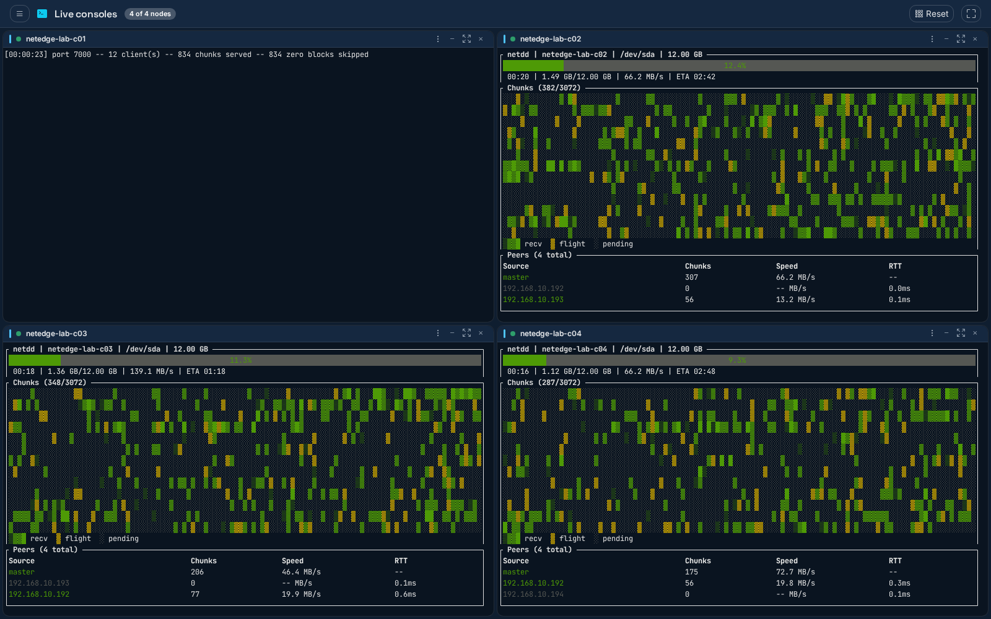991x619 pixels.
Task: Click the Speed column header in c03 peers
Action: click(x=292, y=561)
